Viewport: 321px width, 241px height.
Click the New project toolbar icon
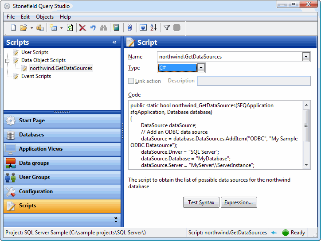(x=13, y=28)
